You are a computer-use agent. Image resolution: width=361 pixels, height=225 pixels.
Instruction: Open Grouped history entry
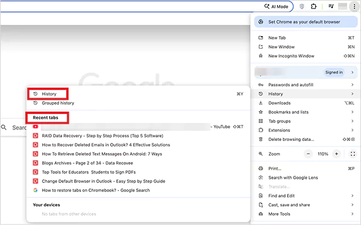(138, 103)
